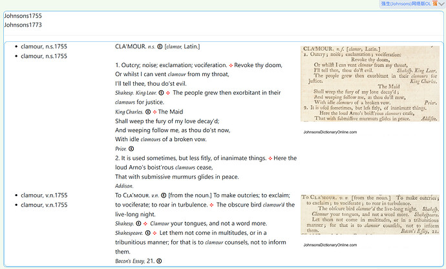Open the first 'clamour, n.s.1755' list entry
The height and width of the screenshot is (269, 446).
click(44, 46)
